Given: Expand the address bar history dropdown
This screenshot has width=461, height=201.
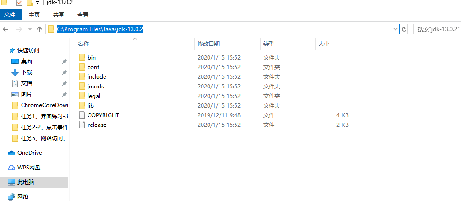Looking at the screenshot, I should (395, 29).
